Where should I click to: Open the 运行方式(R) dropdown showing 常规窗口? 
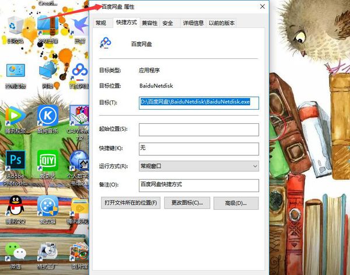tap(199, 166)
